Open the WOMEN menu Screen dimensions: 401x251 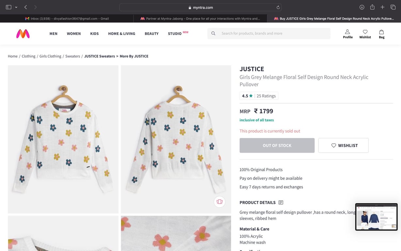click(74, 34)
